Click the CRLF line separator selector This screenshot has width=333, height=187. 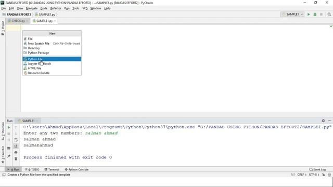click(302, 175)
